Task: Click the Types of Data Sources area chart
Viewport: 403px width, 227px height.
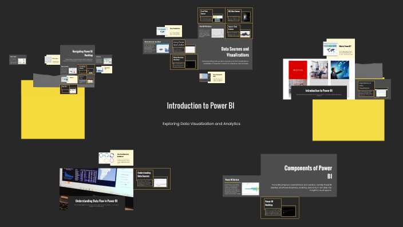Action: point(245,34)
